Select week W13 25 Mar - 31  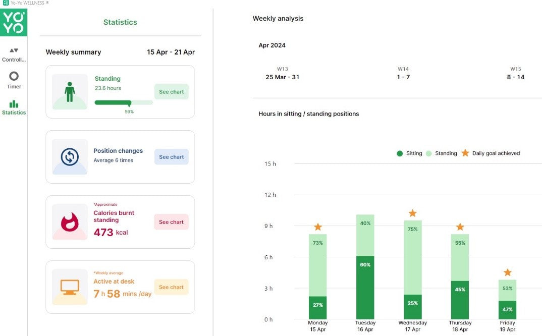(282, 74)
